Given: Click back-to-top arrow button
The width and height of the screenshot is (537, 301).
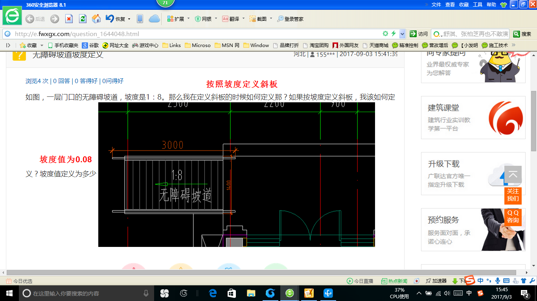Looking at the screenshot, I should tap(513, 174).
